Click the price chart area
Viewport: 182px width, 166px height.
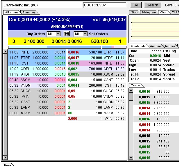(155, 28)
